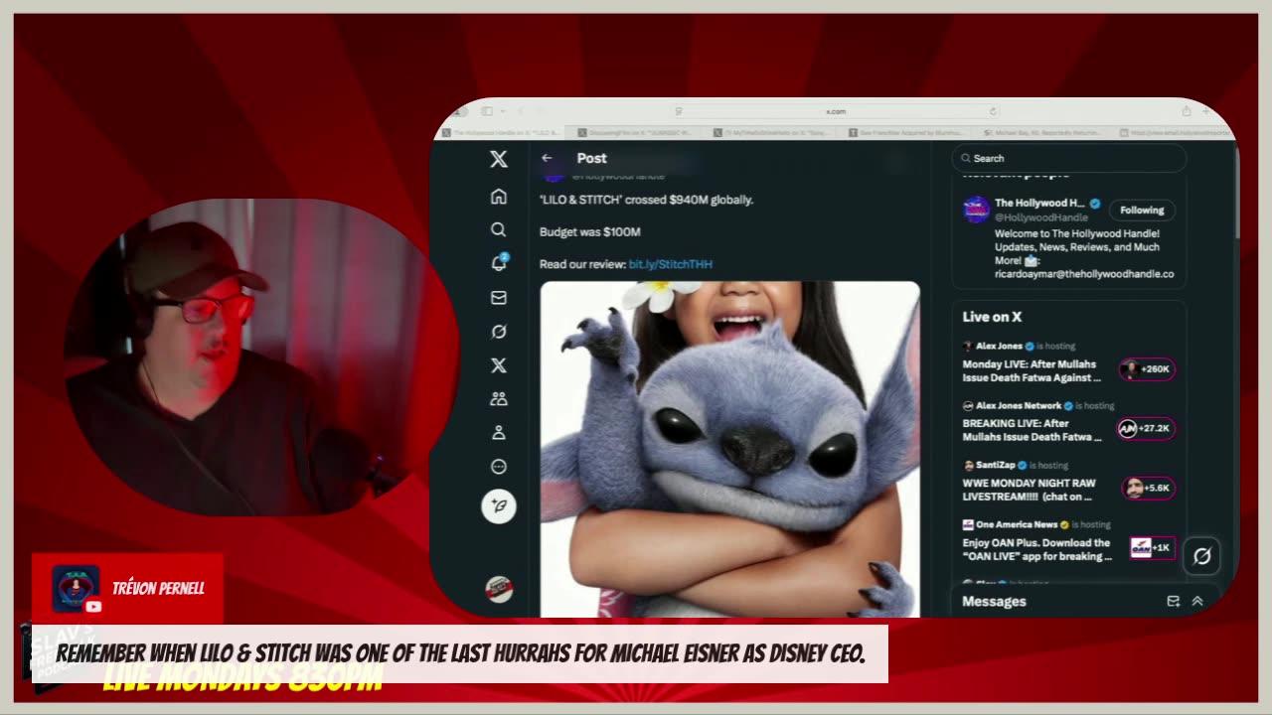The height and width of the screenshot is (715, 1272).
Task: Compose a new post with feather button
Action: [x=499, y=506]
